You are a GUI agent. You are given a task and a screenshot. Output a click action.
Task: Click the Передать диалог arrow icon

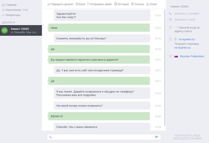pyautogui.click(x=49, y=4)
